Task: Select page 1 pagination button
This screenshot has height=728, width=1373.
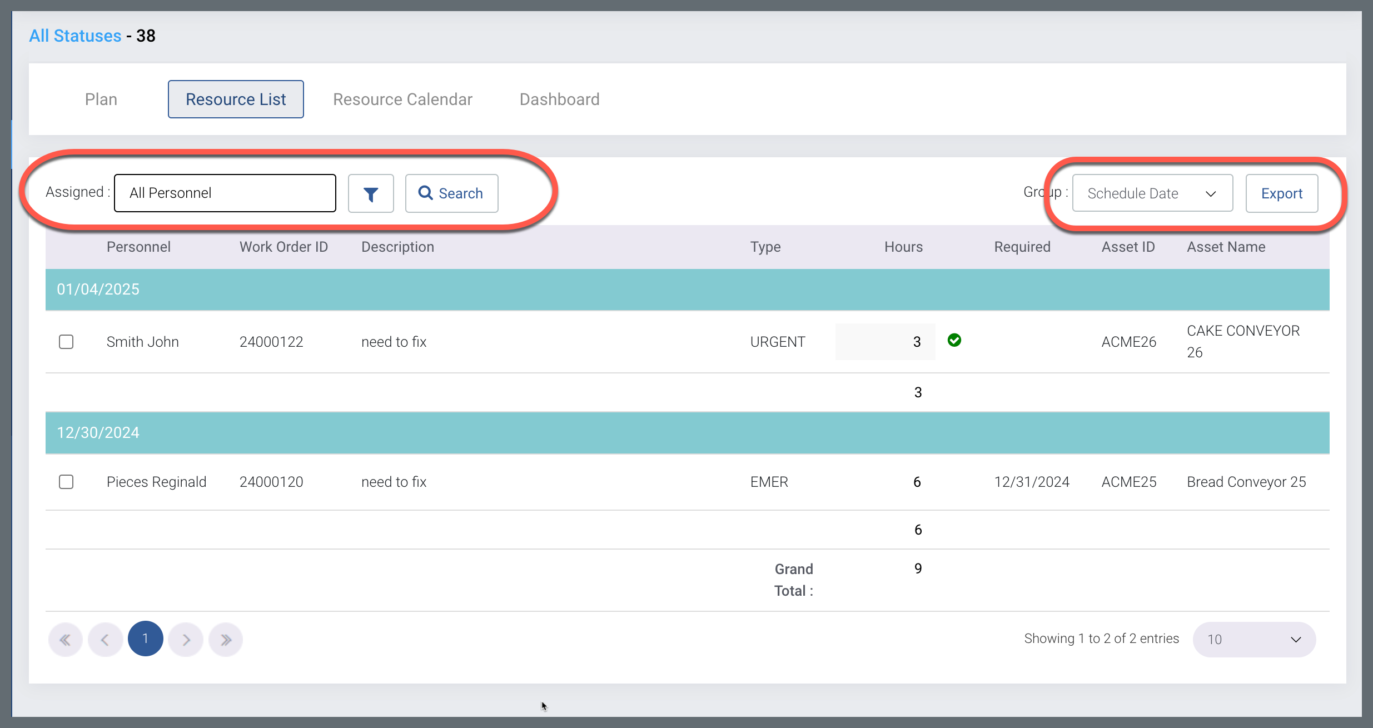Action: [145, 639]
